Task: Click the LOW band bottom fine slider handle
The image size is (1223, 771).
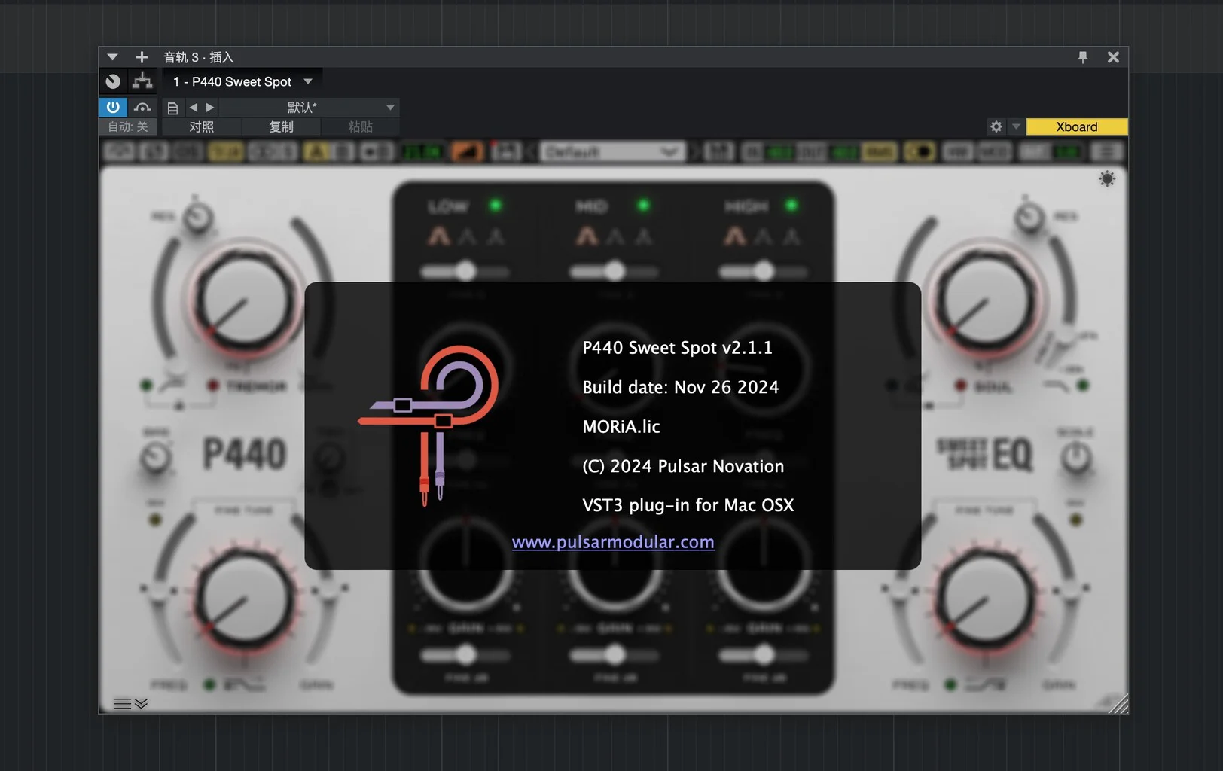Action: click(x=466, y=655)
